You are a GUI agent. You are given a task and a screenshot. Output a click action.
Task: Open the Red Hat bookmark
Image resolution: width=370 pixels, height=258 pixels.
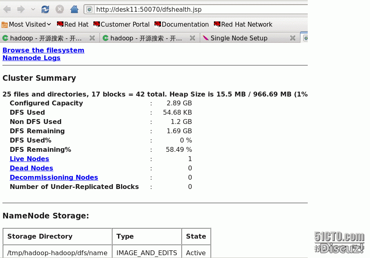click(72, 25)
